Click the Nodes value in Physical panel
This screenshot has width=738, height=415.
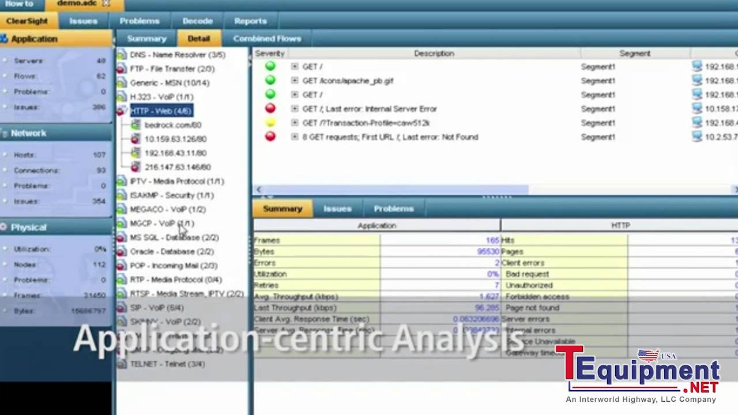click(x=99, y=265)
